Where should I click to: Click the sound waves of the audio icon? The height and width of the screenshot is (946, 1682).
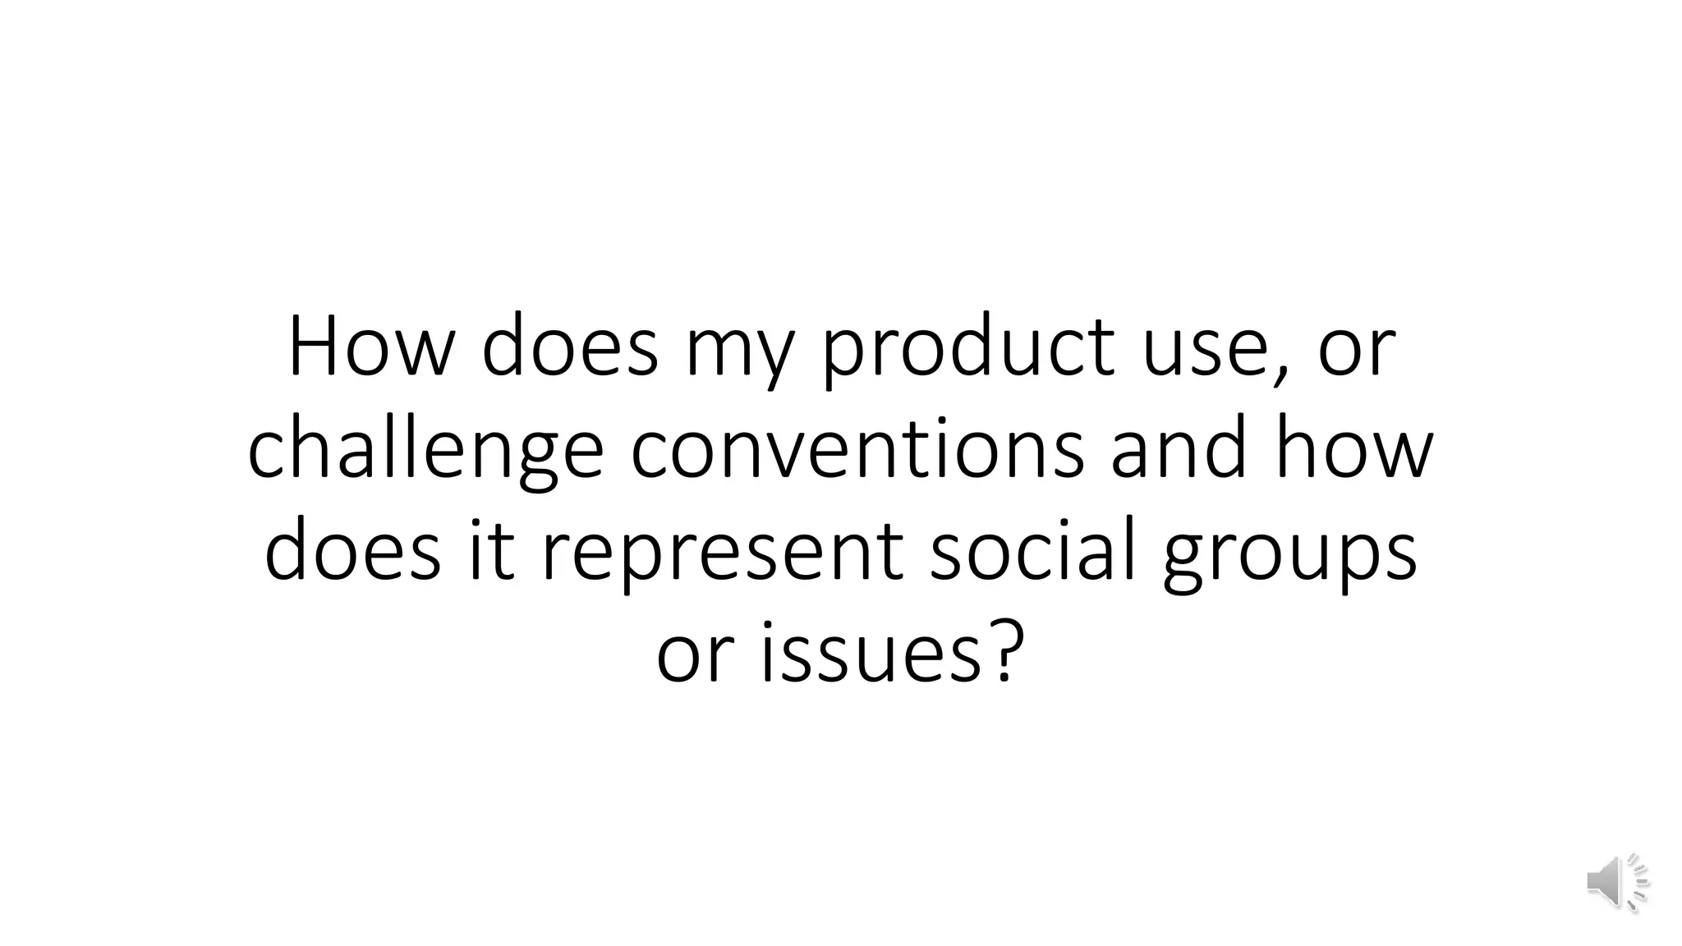click(1637, 883)
